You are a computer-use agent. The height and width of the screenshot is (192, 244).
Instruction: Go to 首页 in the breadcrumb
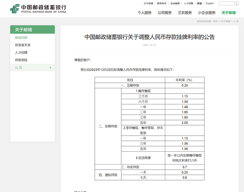[215, 21]
